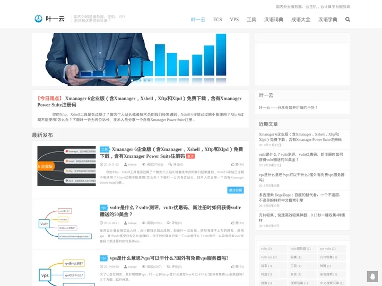Image resolution: width=382 pixels, height=286 pixels.
Task: Open the sidebar recent post vultr是什么
Action: (x=301, y=157)
